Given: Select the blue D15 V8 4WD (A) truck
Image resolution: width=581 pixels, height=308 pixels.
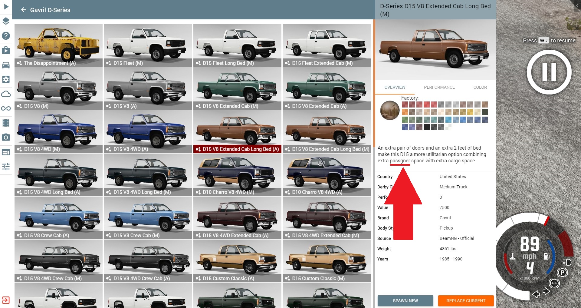Looking at the screenshot, I should point(148,131).
